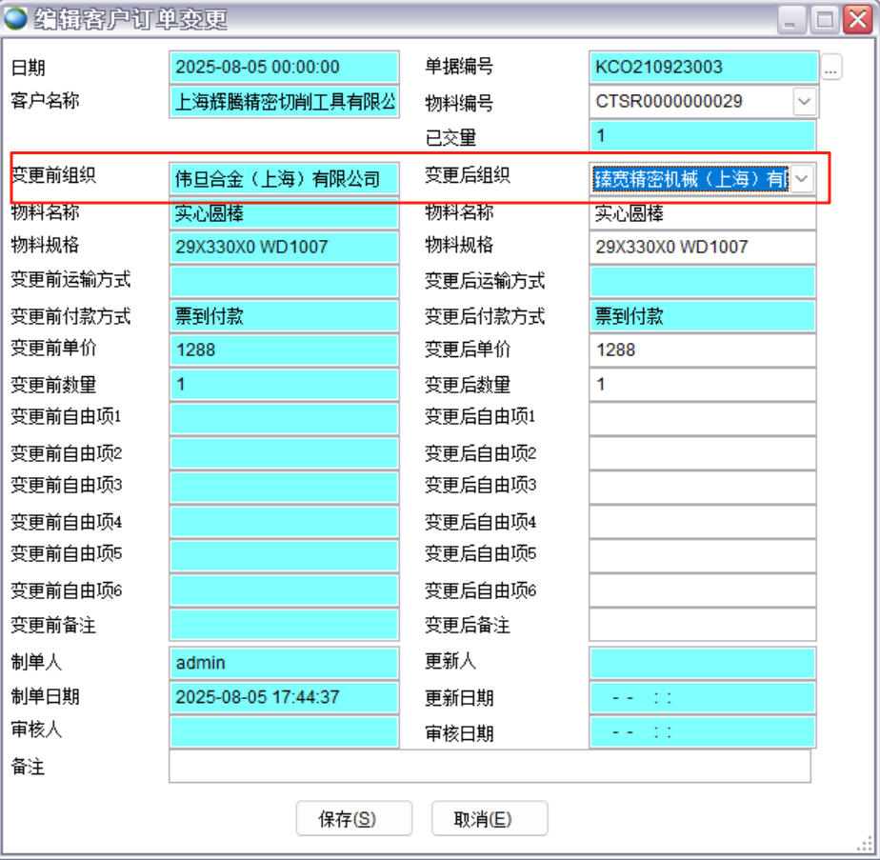
Task: Click the 变更前组织 field
Action: tap(284, 179)
